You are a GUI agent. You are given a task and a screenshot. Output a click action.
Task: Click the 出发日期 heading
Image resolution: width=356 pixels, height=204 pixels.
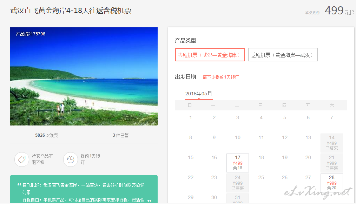tap(185, 77)
